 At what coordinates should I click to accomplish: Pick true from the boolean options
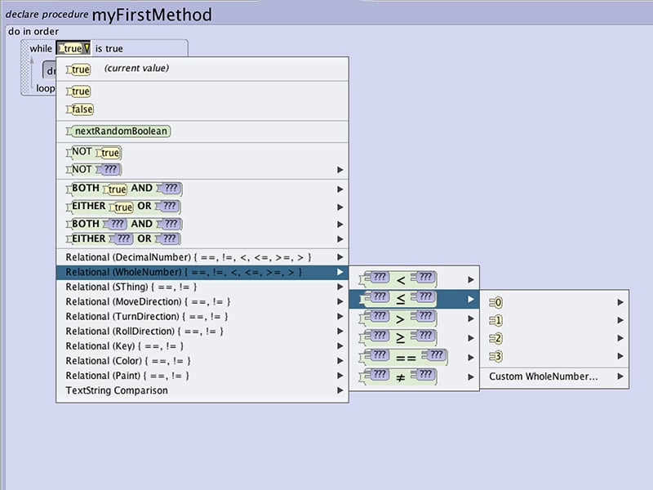[80, 91]
